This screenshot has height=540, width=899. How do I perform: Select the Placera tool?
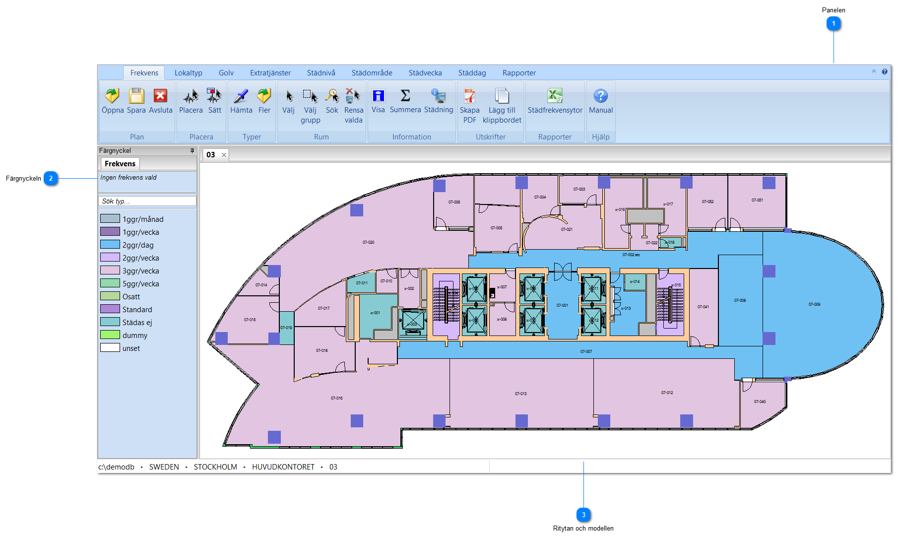[191, 96]
